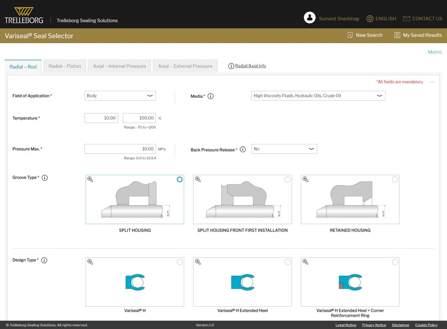Zoom into Retained Housing groove image

tap(306, 179)
